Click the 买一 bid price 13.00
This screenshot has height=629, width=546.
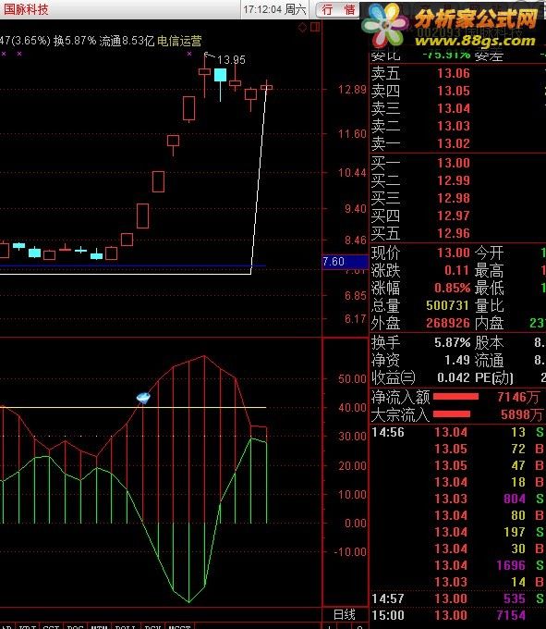(x=453, y=163)
